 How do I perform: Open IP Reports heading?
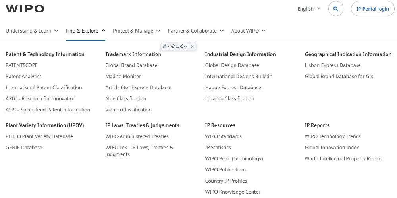(x=317, y=125)
